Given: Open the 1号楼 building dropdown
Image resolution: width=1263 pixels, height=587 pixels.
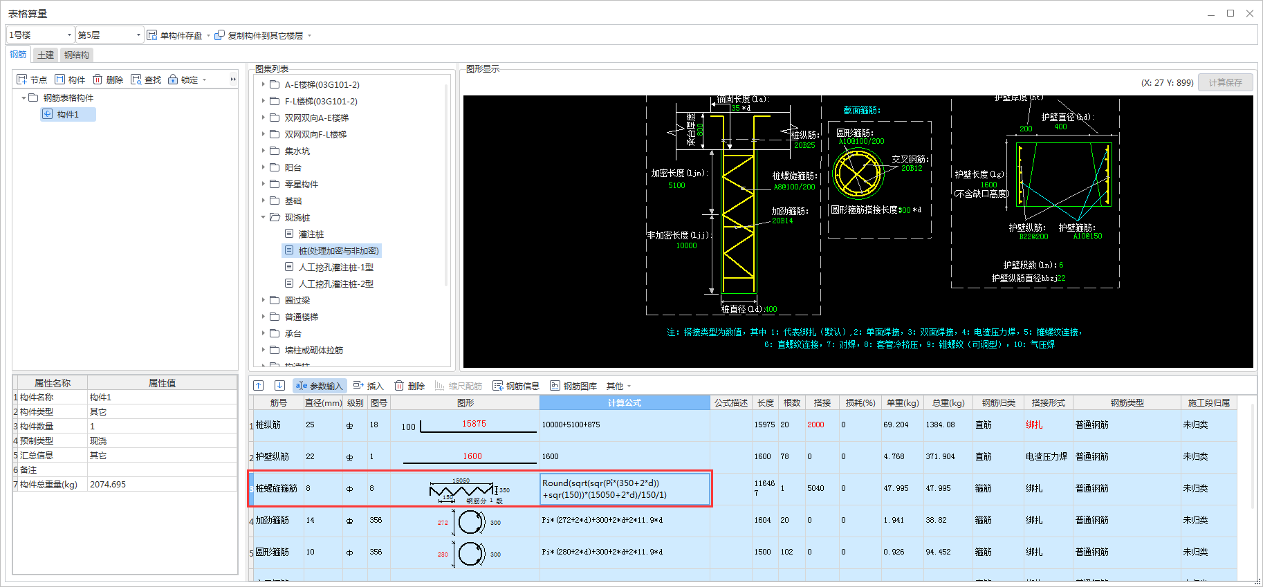Looking at the screenshot, I should pyautogui.click(x=41, y=35).
